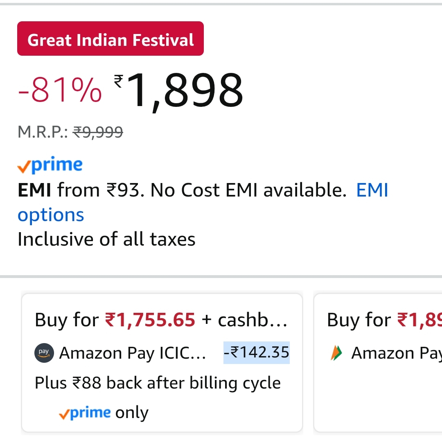Tap the ₹1,898 deal price
This screenshot has width=442, height=443.
point(185,91)
